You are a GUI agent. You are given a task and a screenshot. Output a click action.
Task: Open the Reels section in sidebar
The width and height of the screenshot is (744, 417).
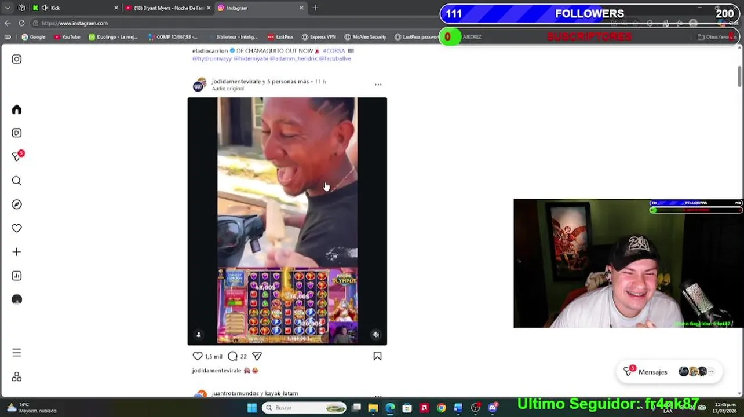[17, 133]
